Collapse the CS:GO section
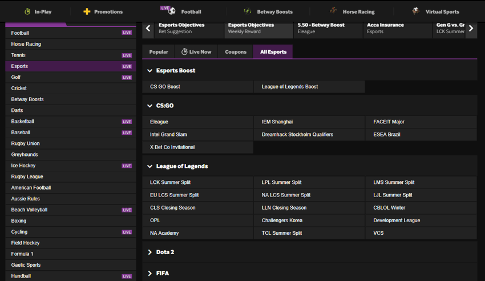485x281 pixels. click(149, 106)
